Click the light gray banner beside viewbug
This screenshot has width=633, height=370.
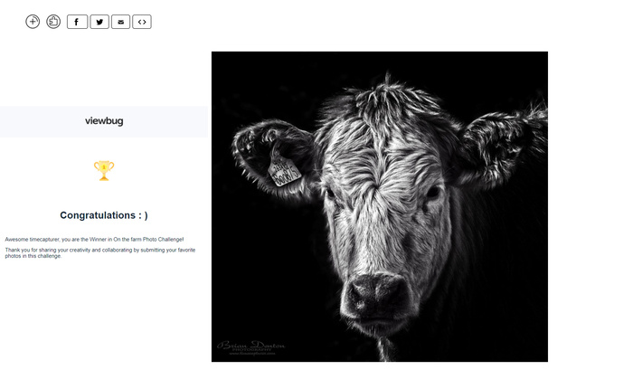coord(104,121)
